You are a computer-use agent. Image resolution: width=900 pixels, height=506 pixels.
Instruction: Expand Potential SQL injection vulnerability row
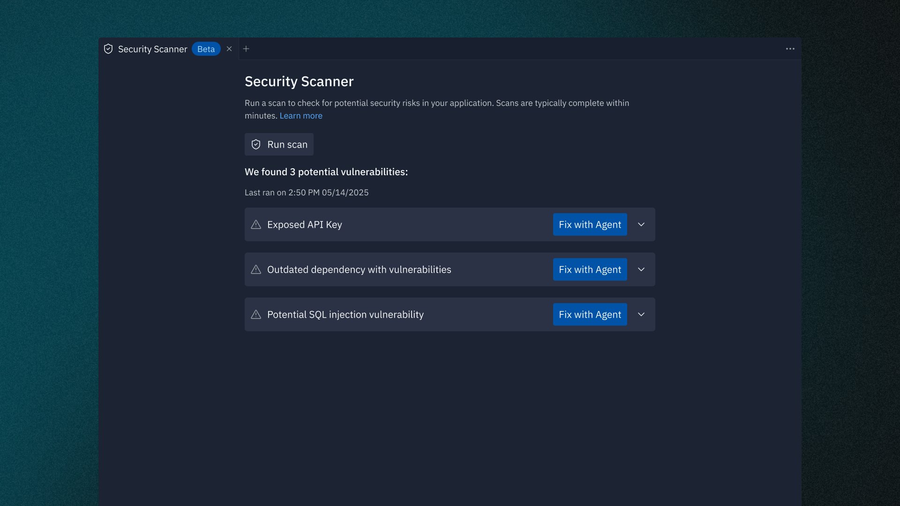click(x=641, y=314)
